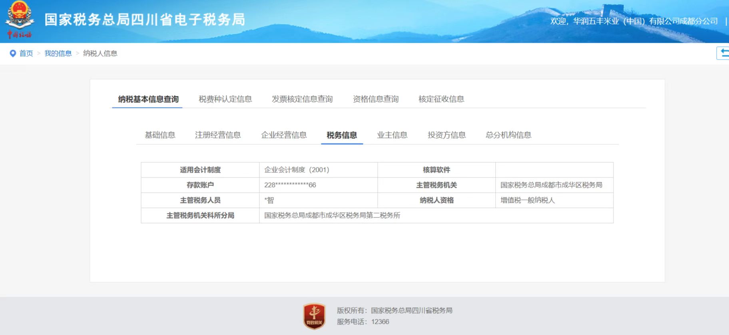This screenshot has width=729, height=335.
Task: Select the 纳税基本信息查询 tab
Action: (148, 99)
